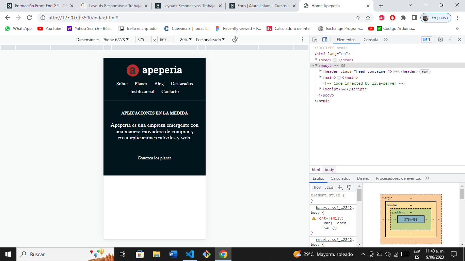
Task: Click the browser forward arrow
Action: tap(18, 18)
